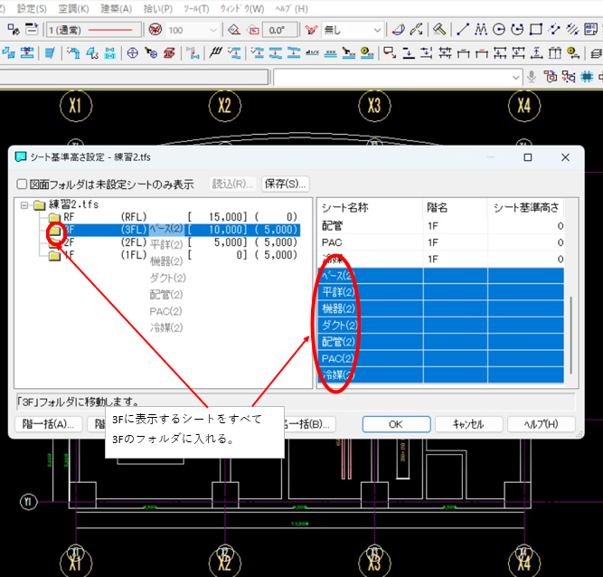This screenshot has height=577, width=603.
Task: Click the microphone icon beside command box
Action: pos(532,77)
